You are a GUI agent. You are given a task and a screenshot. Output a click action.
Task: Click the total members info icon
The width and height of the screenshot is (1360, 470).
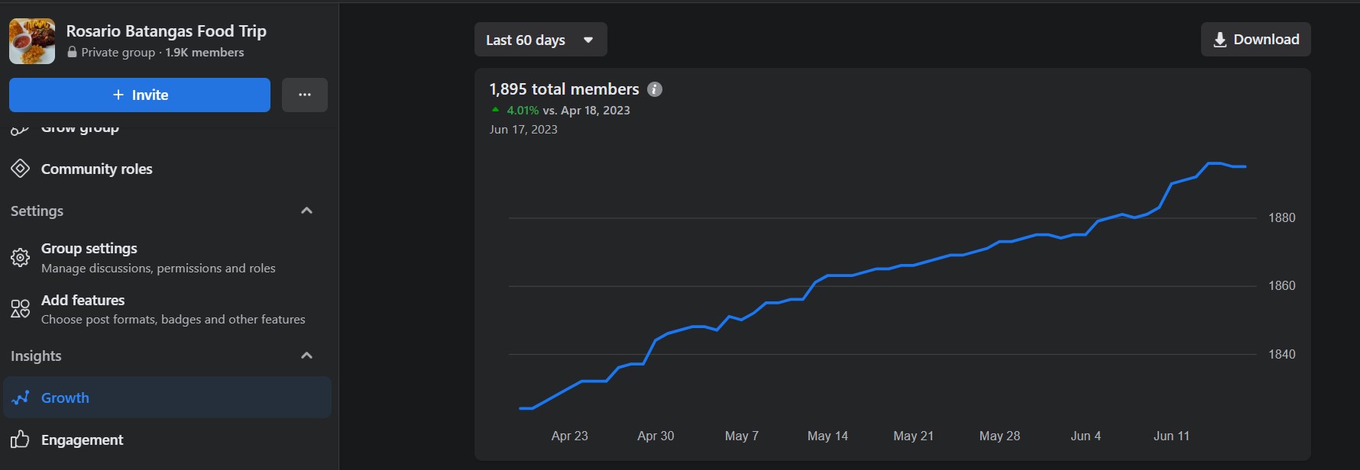pos(655,89)
